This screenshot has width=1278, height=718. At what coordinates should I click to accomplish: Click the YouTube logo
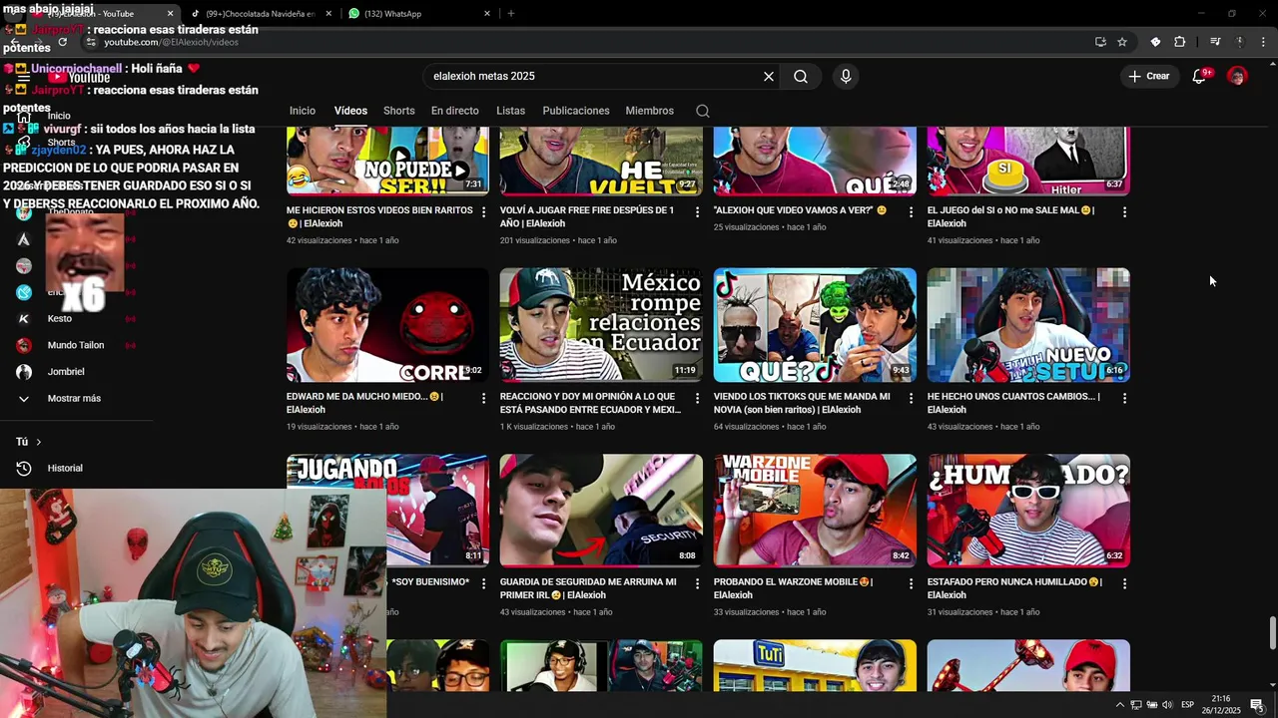[80, 77]
